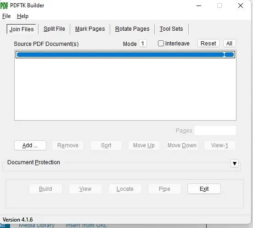The height and width of the screenshot is (228, 253).
Task: Click the All button
Action: (x=229, y=44)
